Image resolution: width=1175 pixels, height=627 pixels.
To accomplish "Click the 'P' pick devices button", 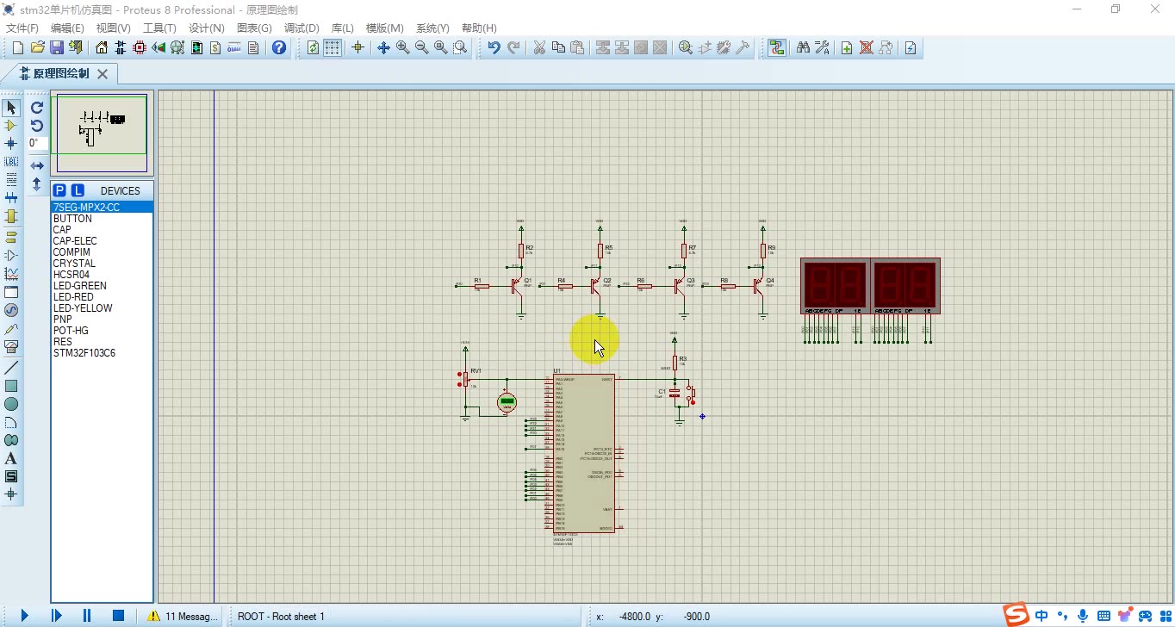I will coord(59,190).
